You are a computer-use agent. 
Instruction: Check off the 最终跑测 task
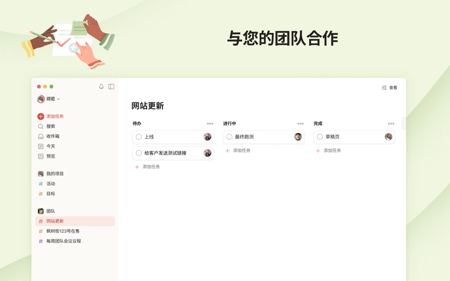[x=229, y=137]
